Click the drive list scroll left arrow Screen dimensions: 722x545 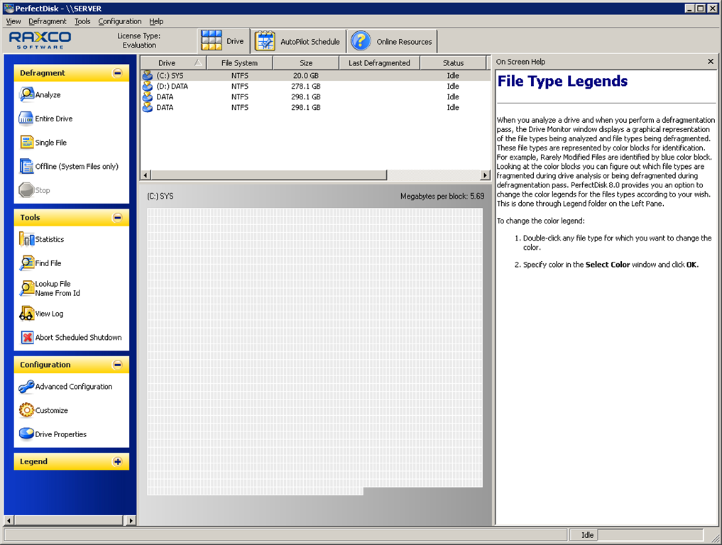[146, 175]
